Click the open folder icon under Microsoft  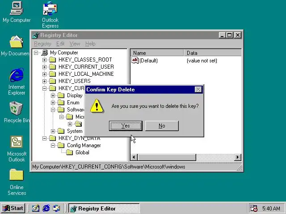[x=78, y=124]
